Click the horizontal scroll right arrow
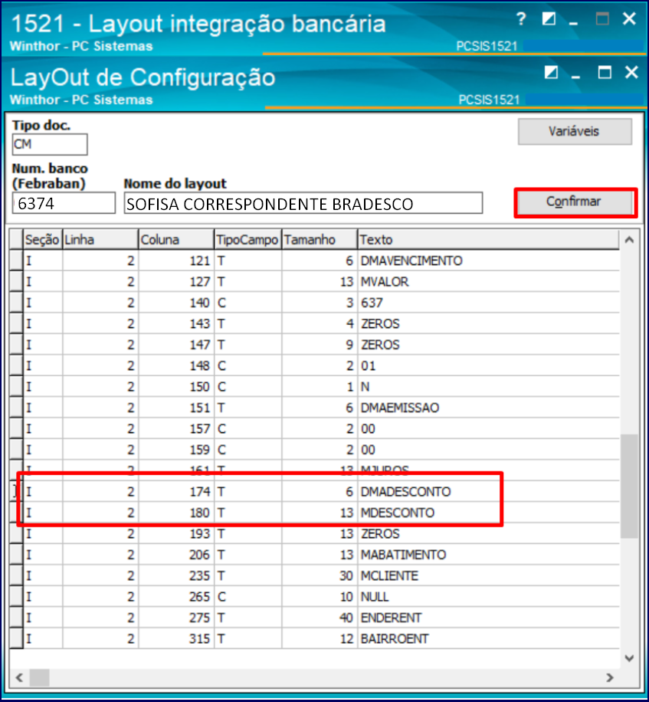Image resolution: width=649 pixels, height=702 pixels. (610, 677)
